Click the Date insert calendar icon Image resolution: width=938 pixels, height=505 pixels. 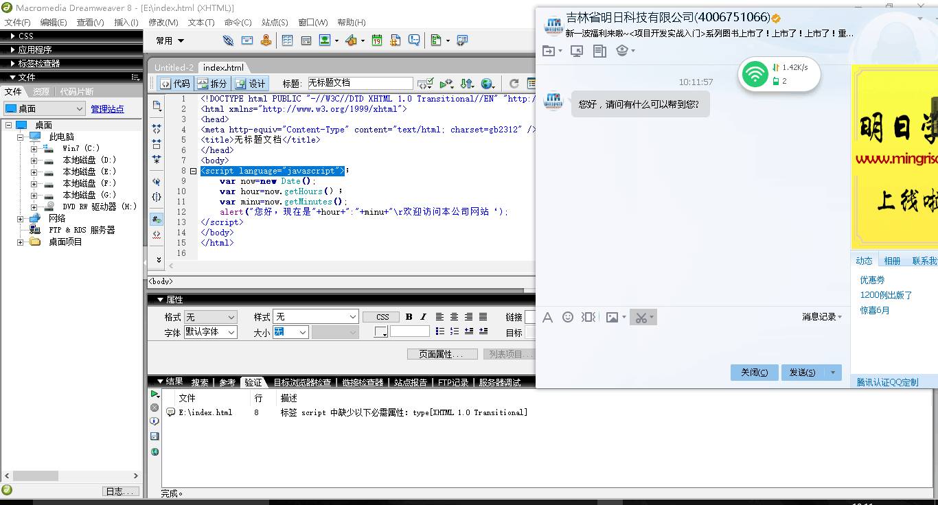tap(377, 40)
